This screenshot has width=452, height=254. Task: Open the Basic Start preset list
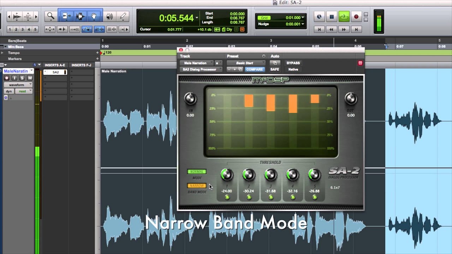[x=246, y=63]
